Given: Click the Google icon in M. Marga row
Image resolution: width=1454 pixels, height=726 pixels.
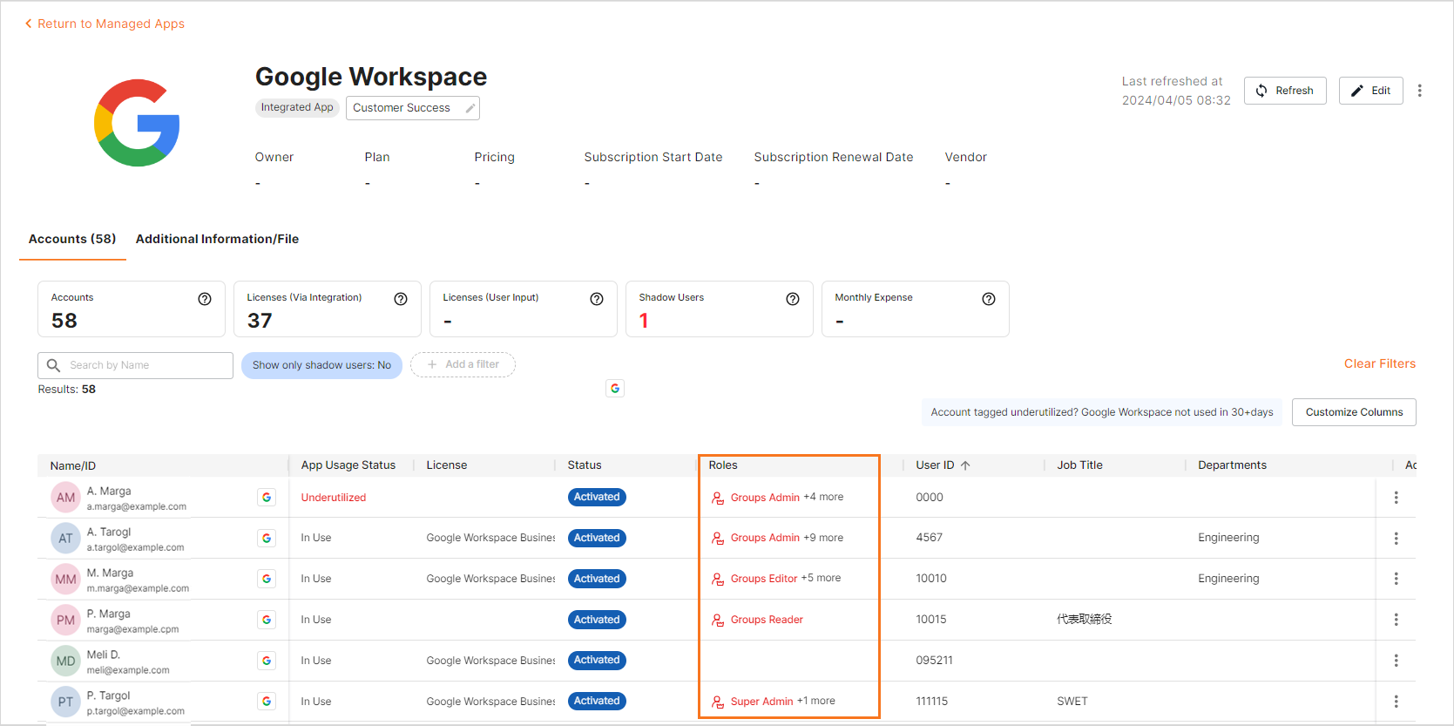Looking at the screenshot, I should 267,579.
